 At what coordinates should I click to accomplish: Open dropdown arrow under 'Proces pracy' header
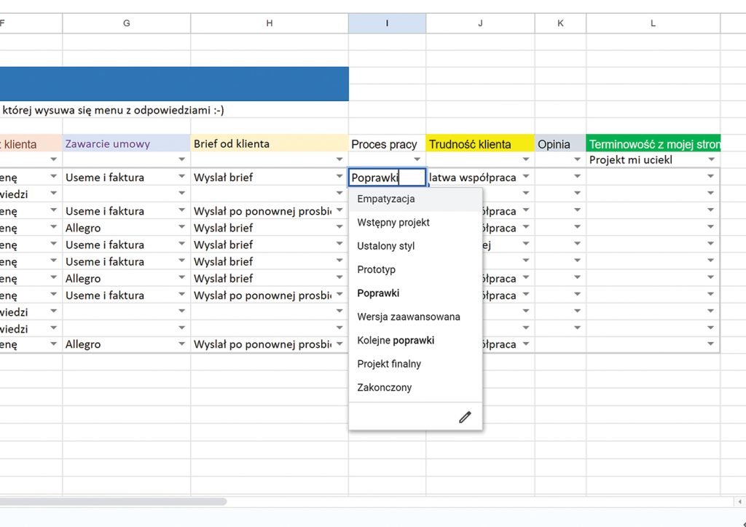click(417, 160)
